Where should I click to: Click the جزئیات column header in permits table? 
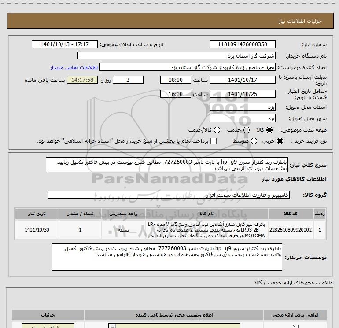coord(48,315)
